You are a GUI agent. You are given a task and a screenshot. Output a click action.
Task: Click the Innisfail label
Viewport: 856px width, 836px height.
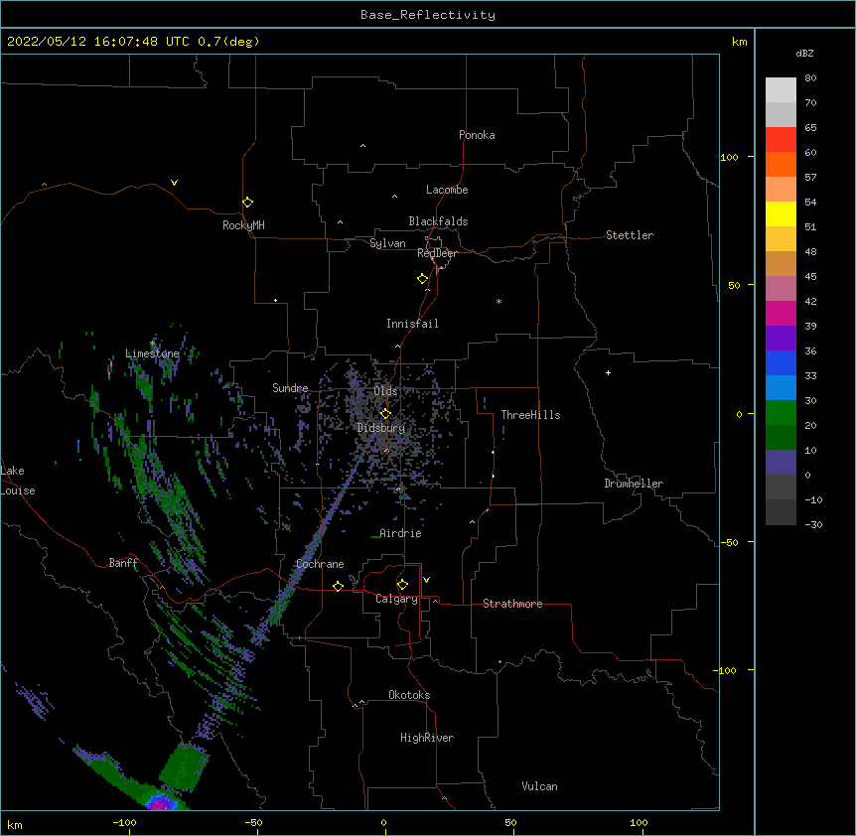(412, 324)
